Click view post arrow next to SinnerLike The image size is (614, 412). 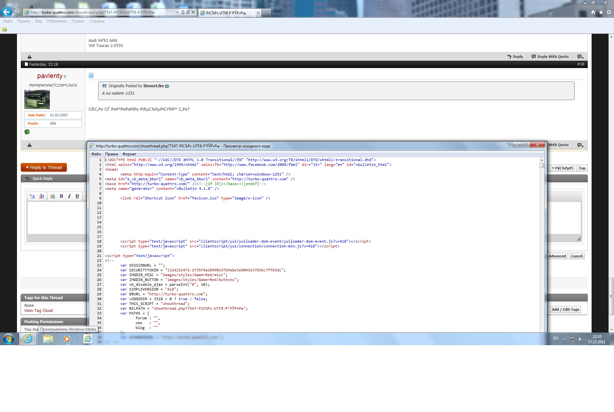[x=167, y=86]
